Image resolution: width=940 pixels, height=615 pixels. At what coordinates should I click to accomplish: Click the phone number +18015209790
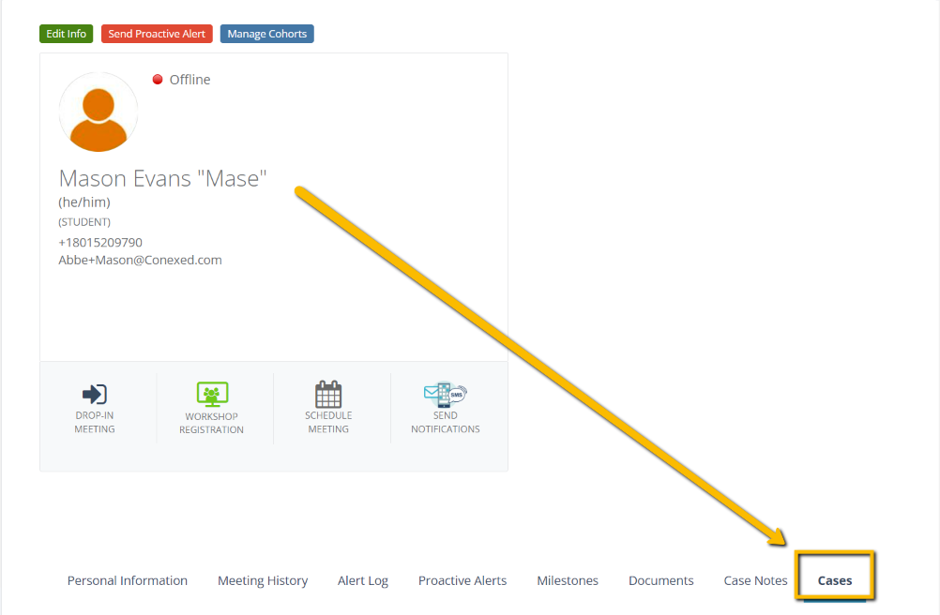click(x=100, y=242)
